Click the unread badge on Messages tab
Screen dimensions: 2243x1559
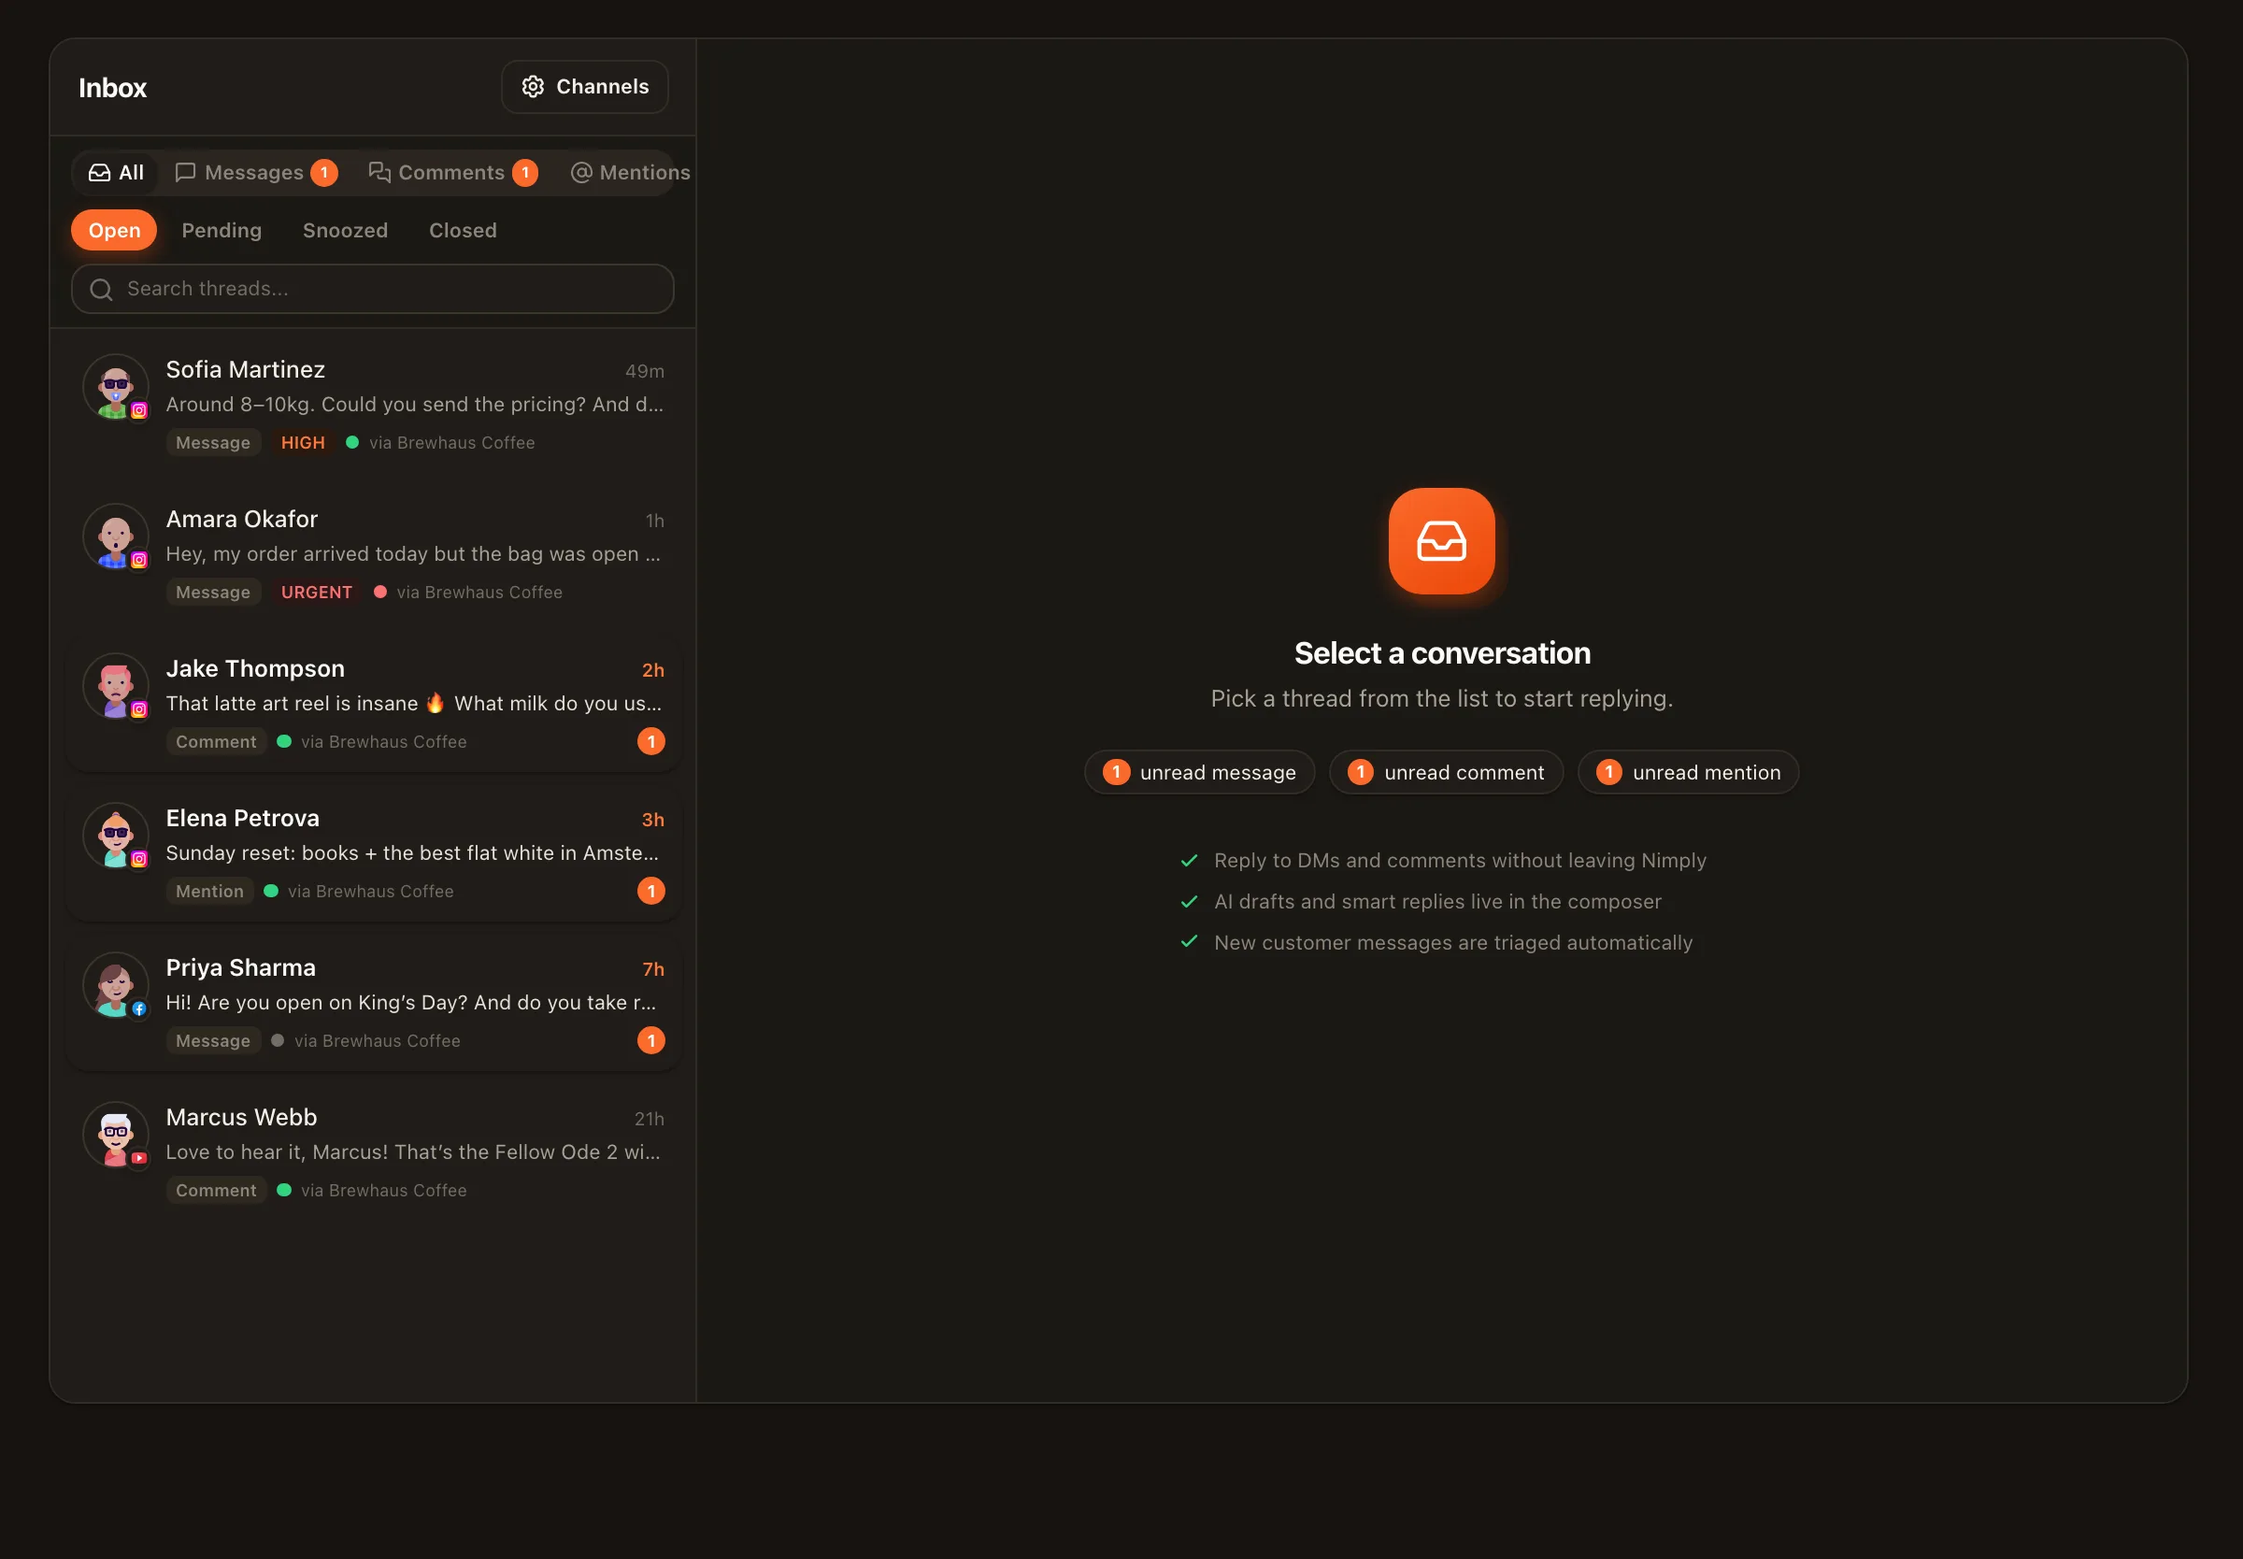pos(324,173)
